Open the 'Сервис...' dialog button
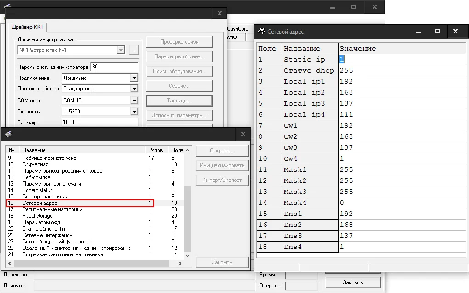The image size is (469, 293). [179, 86]
